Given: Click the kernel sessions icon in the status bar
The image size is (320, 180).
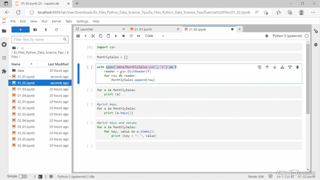Looking at the screenshot, I should coord(51,177).
